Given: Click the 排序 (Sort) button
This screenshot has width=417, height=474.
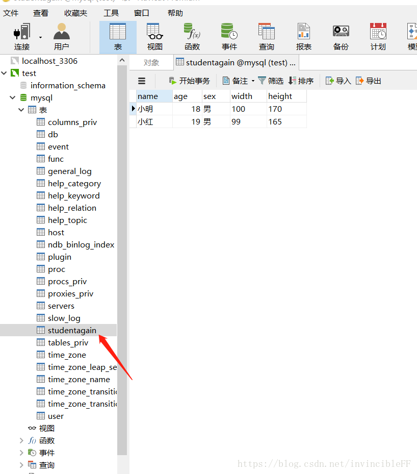Looking at the screenshot, I should click(x=301, y=81).
